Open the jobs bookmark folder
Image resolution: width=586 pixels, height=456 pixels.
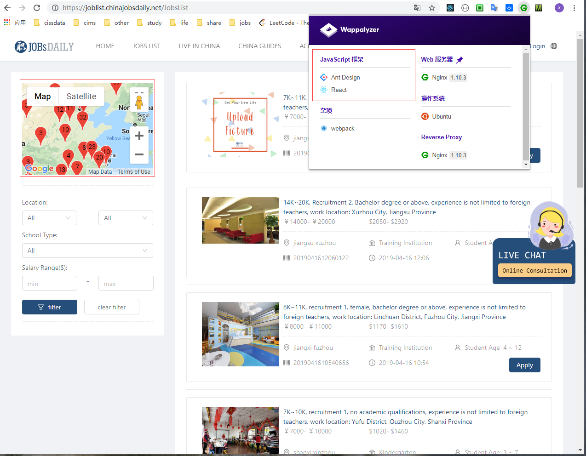240,23
